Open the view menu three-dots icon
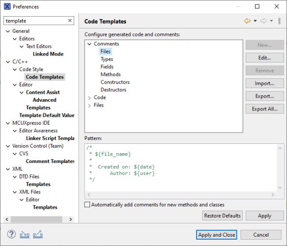287x246 pixels. coord(279,21)
